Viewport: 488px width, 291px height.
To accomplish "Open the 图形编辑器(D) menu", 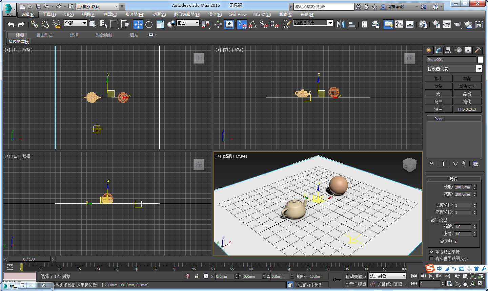I will click(187, 15).
